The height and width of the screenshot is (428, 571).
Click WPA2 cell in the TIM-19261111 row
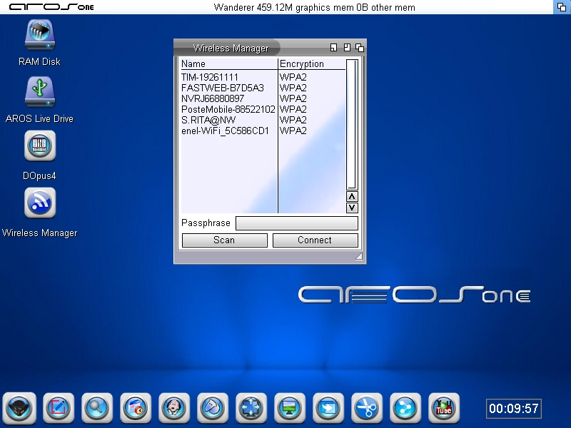pos(293,77)
